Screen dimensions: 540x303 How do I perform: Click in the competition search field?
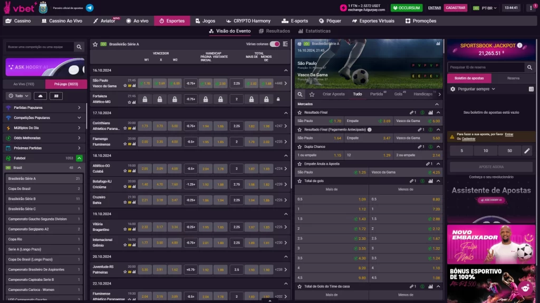40,47
